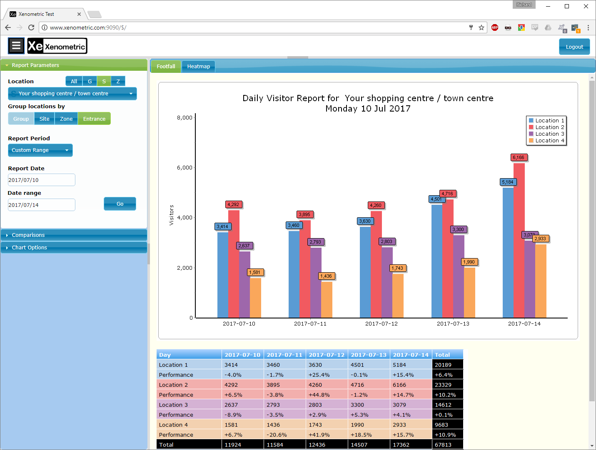The width and height of the screenshot is (596, 450).
Task: Open the hamburger menu icon
Action: pyautogui.click(x=16, y=46)
